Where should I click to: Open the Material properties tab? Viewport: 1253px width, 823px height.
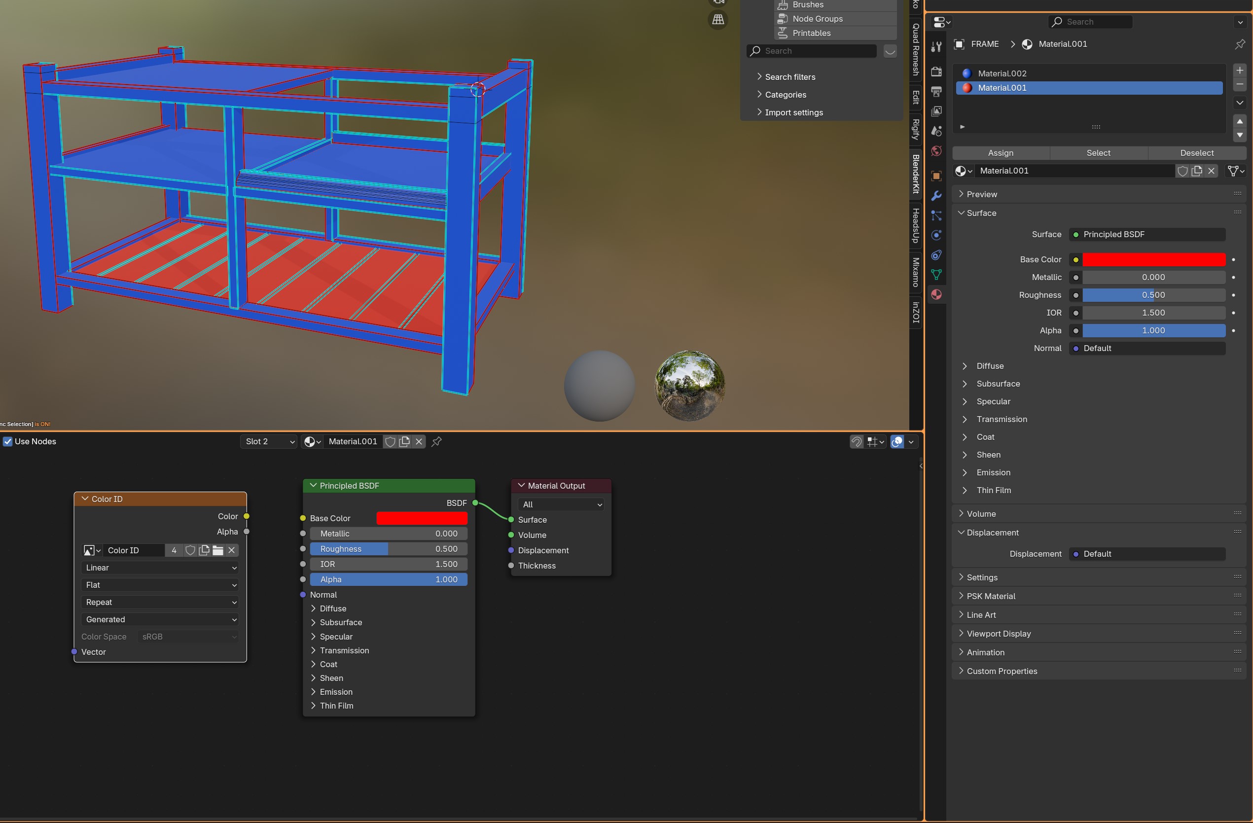[936, 294]
